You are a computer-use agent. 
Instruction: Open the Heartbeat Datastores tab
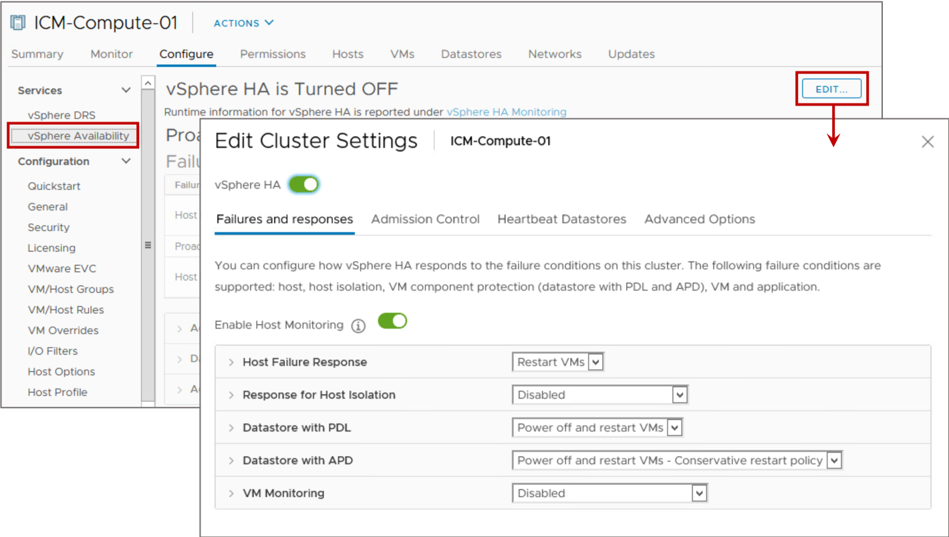(562, 219)
